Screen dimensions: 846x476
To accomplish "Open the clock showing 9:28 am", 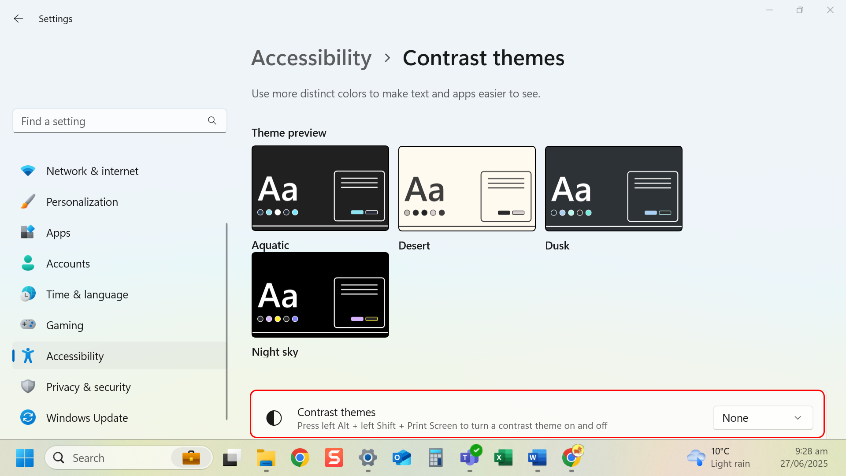I will [x=804, y=457].
